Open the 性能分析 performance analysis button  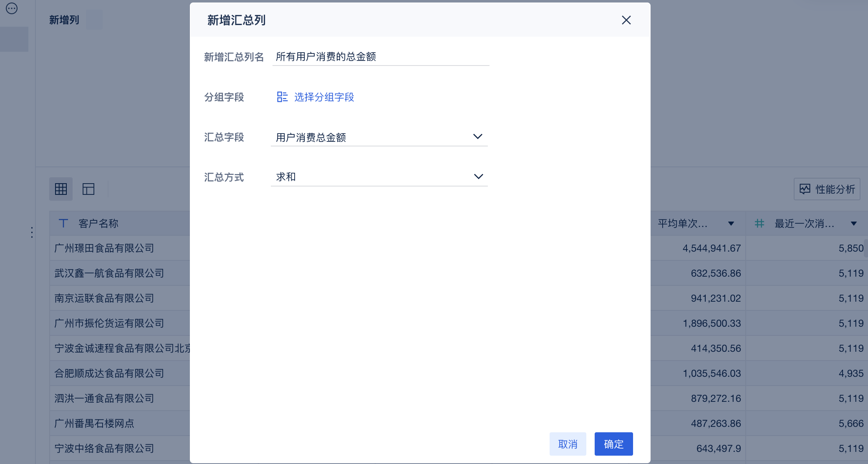coord(827,189)
